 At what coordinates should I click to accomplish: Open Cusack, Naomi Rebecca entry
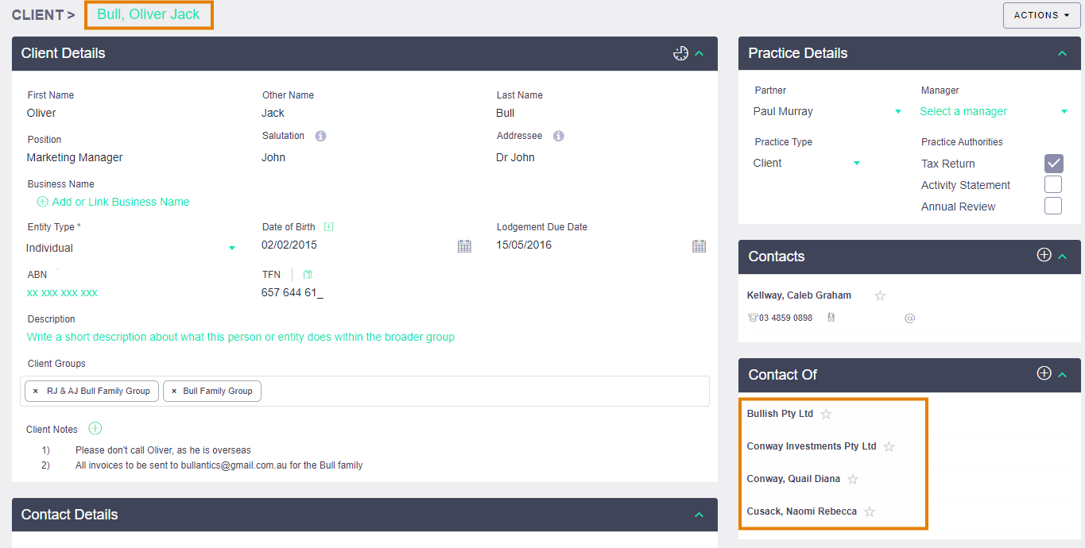click(x=802, y=511)
